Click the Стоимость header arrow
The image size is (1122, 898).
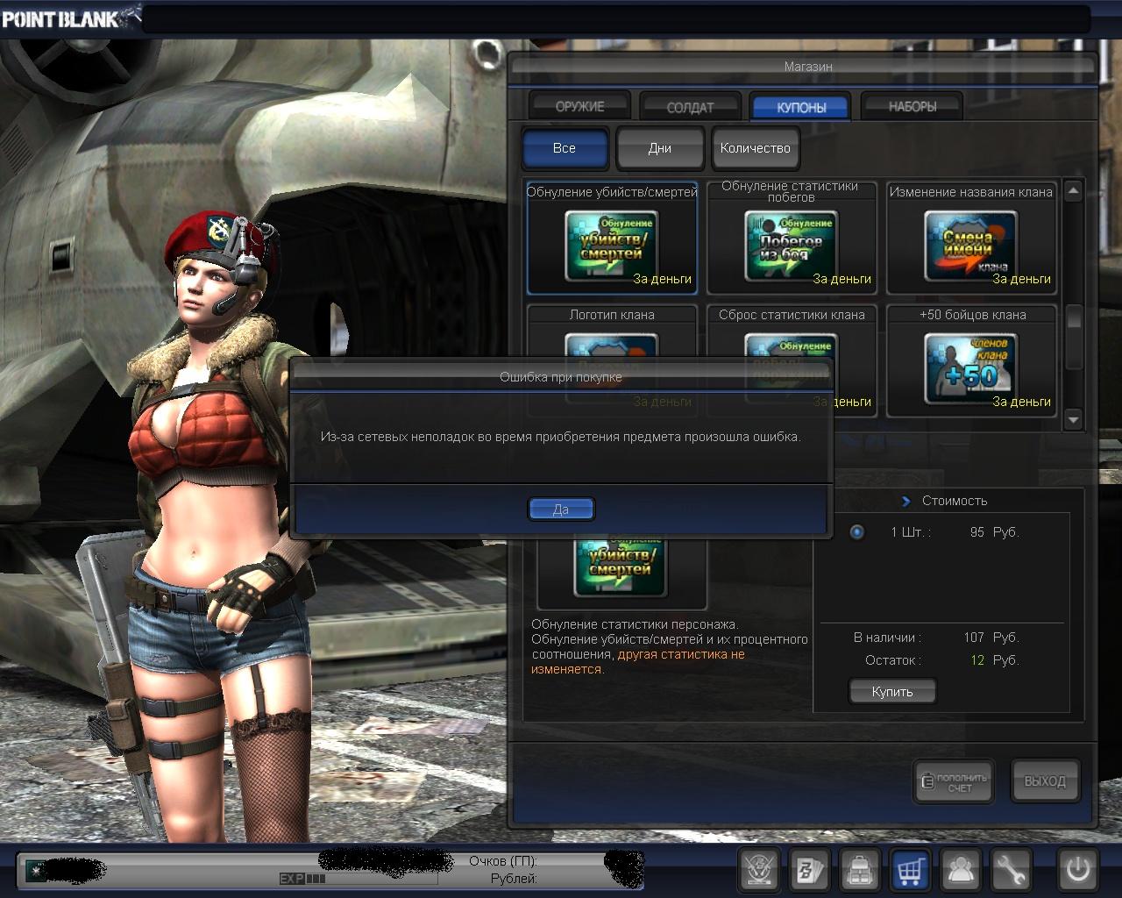(906, 501)
